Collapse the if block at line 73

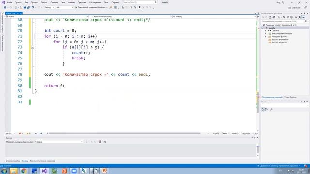point(33,47)
